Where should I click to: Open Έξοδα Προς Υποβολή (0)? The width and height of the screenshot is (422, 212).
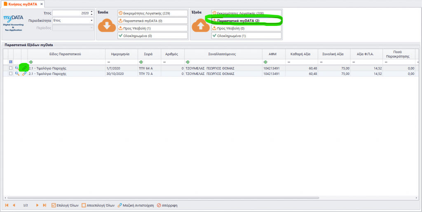pos(246,28)
